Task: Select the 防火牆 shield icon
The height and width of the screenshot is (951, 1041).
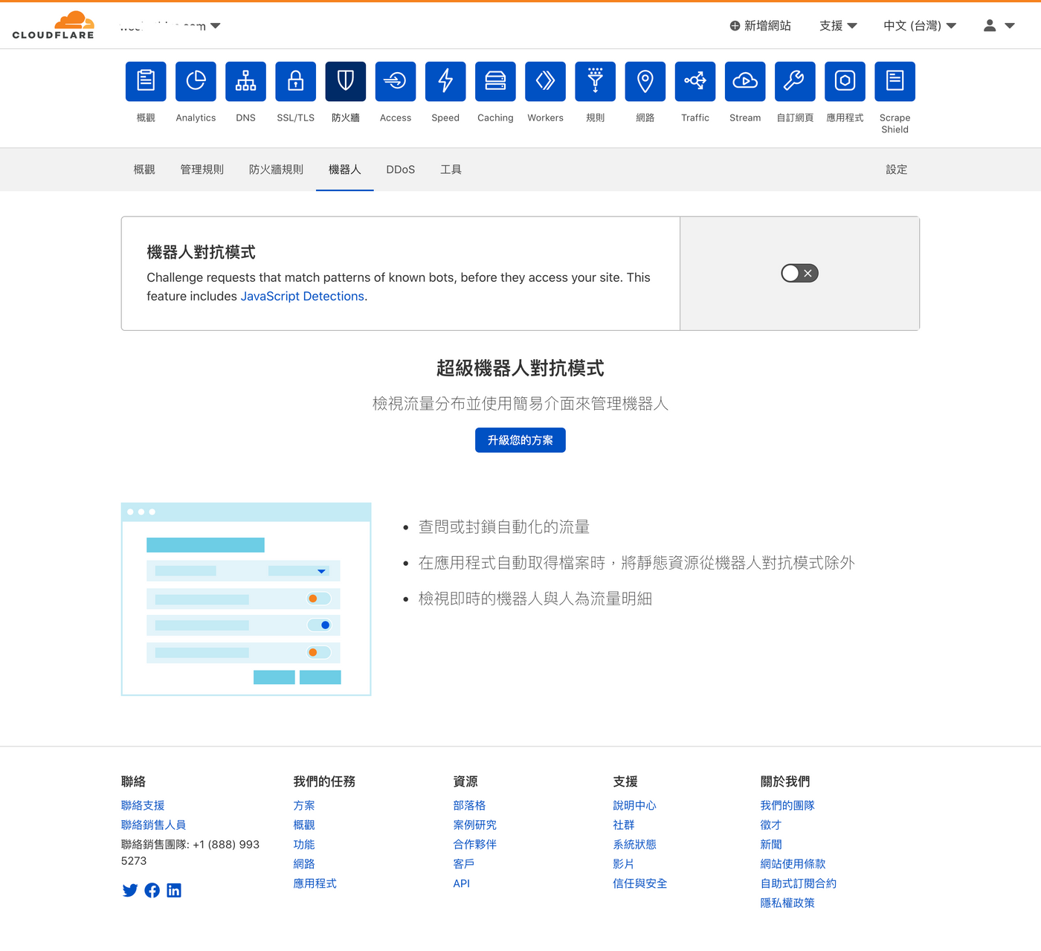Action: coord(346,81)
